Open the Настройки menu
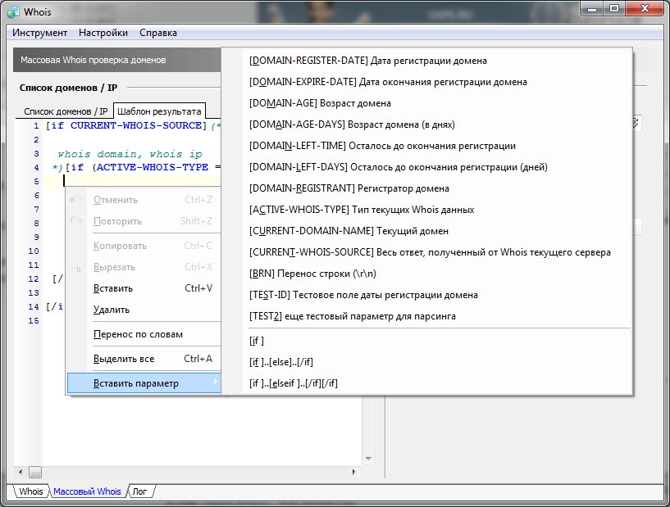 (103, 33)
